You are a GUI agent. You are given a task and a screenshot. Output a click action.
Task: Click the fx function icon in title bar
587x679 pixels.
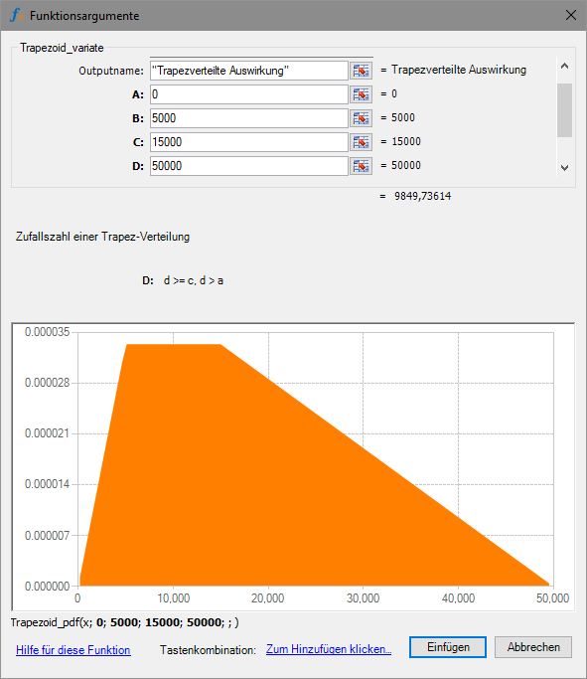[17, 16]
